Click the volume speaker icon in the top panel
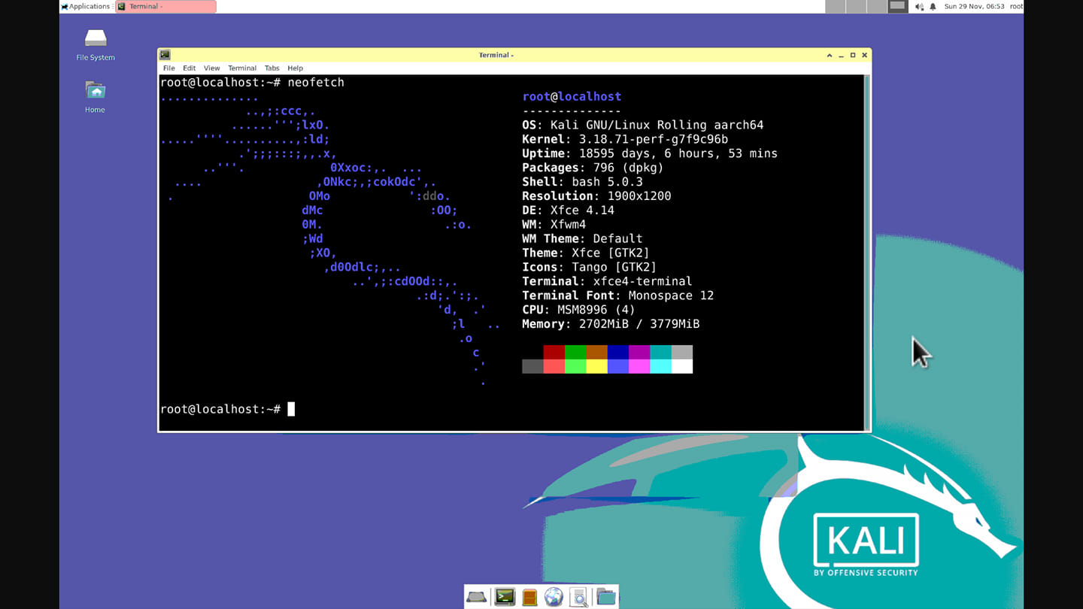 point(919,7)
